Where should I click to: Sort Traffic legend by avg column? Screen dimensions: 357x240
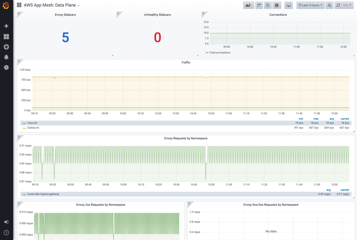(332, 119)
